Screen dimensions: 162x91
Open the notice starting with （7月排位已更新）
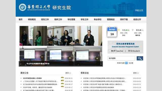tap(40, 81)
